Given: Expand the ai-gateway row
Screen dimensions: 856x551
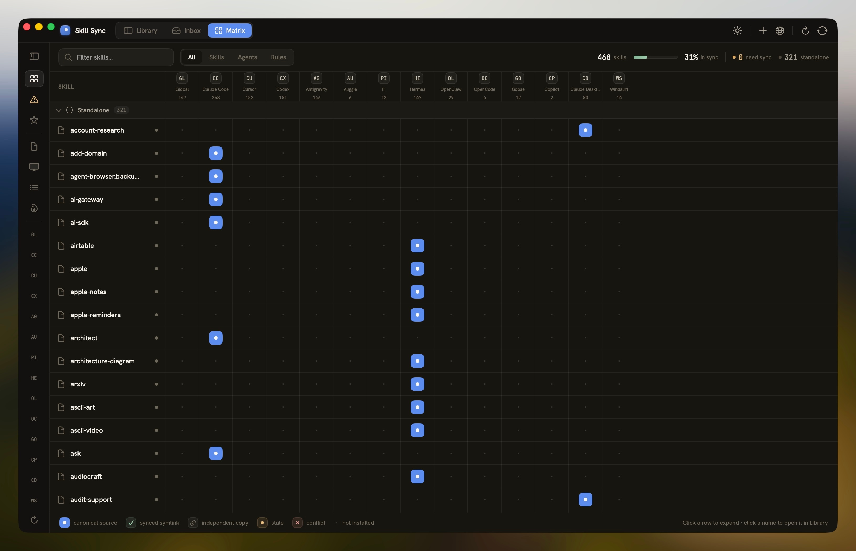Looking at the screenshot, I should (443, 199).
